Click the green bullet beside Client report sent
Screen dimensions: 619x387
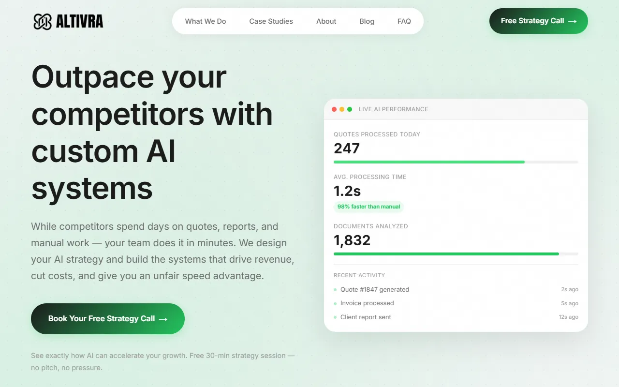pyautogui.click(x=335, y=317)
